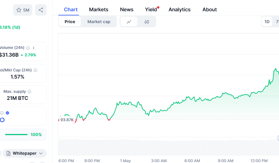Switch to the Analytics tab

(180, 9)
